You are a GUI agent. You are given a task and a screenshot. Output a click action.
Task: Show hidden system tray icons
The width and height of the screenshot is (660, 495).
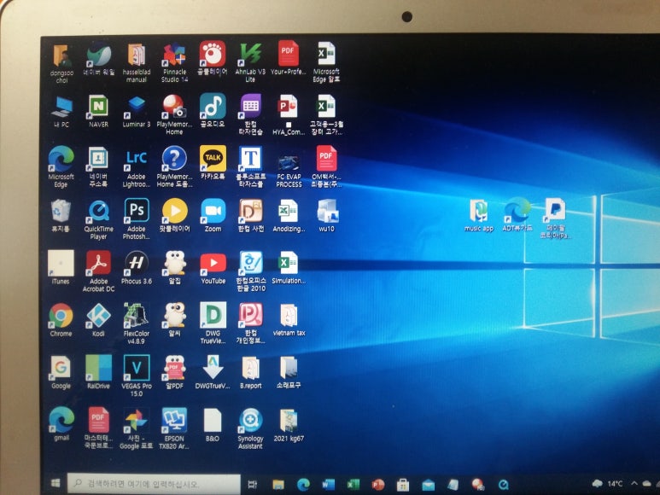pos(634,484)
